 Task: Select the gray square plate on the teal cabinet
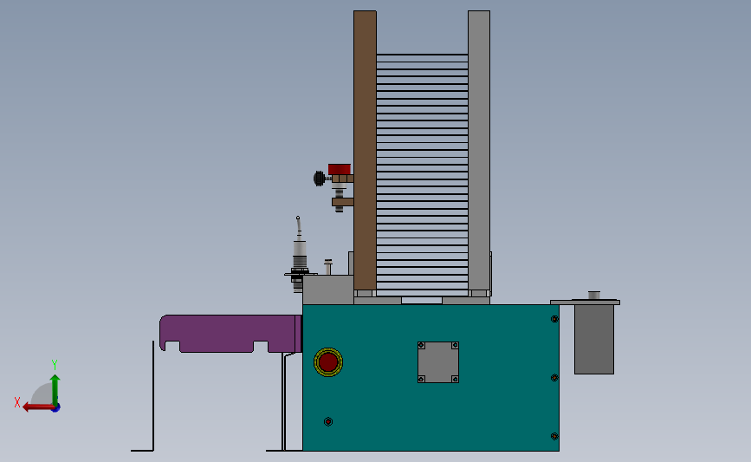(x=438, y=362)
